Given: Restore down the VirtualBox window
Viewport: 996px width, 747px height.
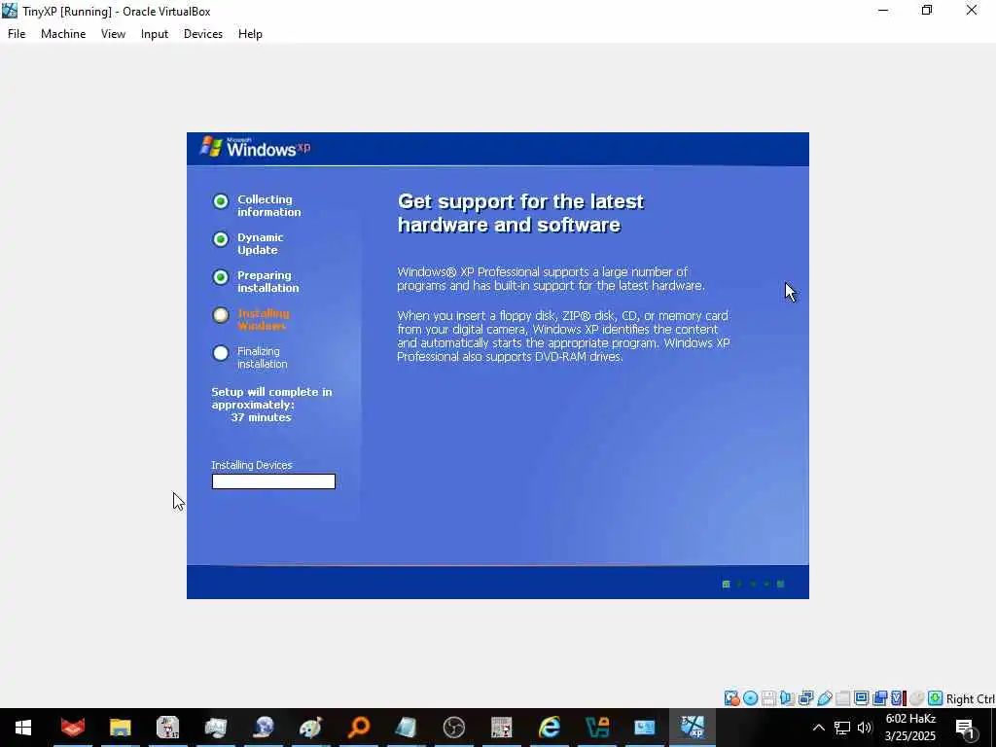Looking at the screenshot, I should tap(927, 10).
